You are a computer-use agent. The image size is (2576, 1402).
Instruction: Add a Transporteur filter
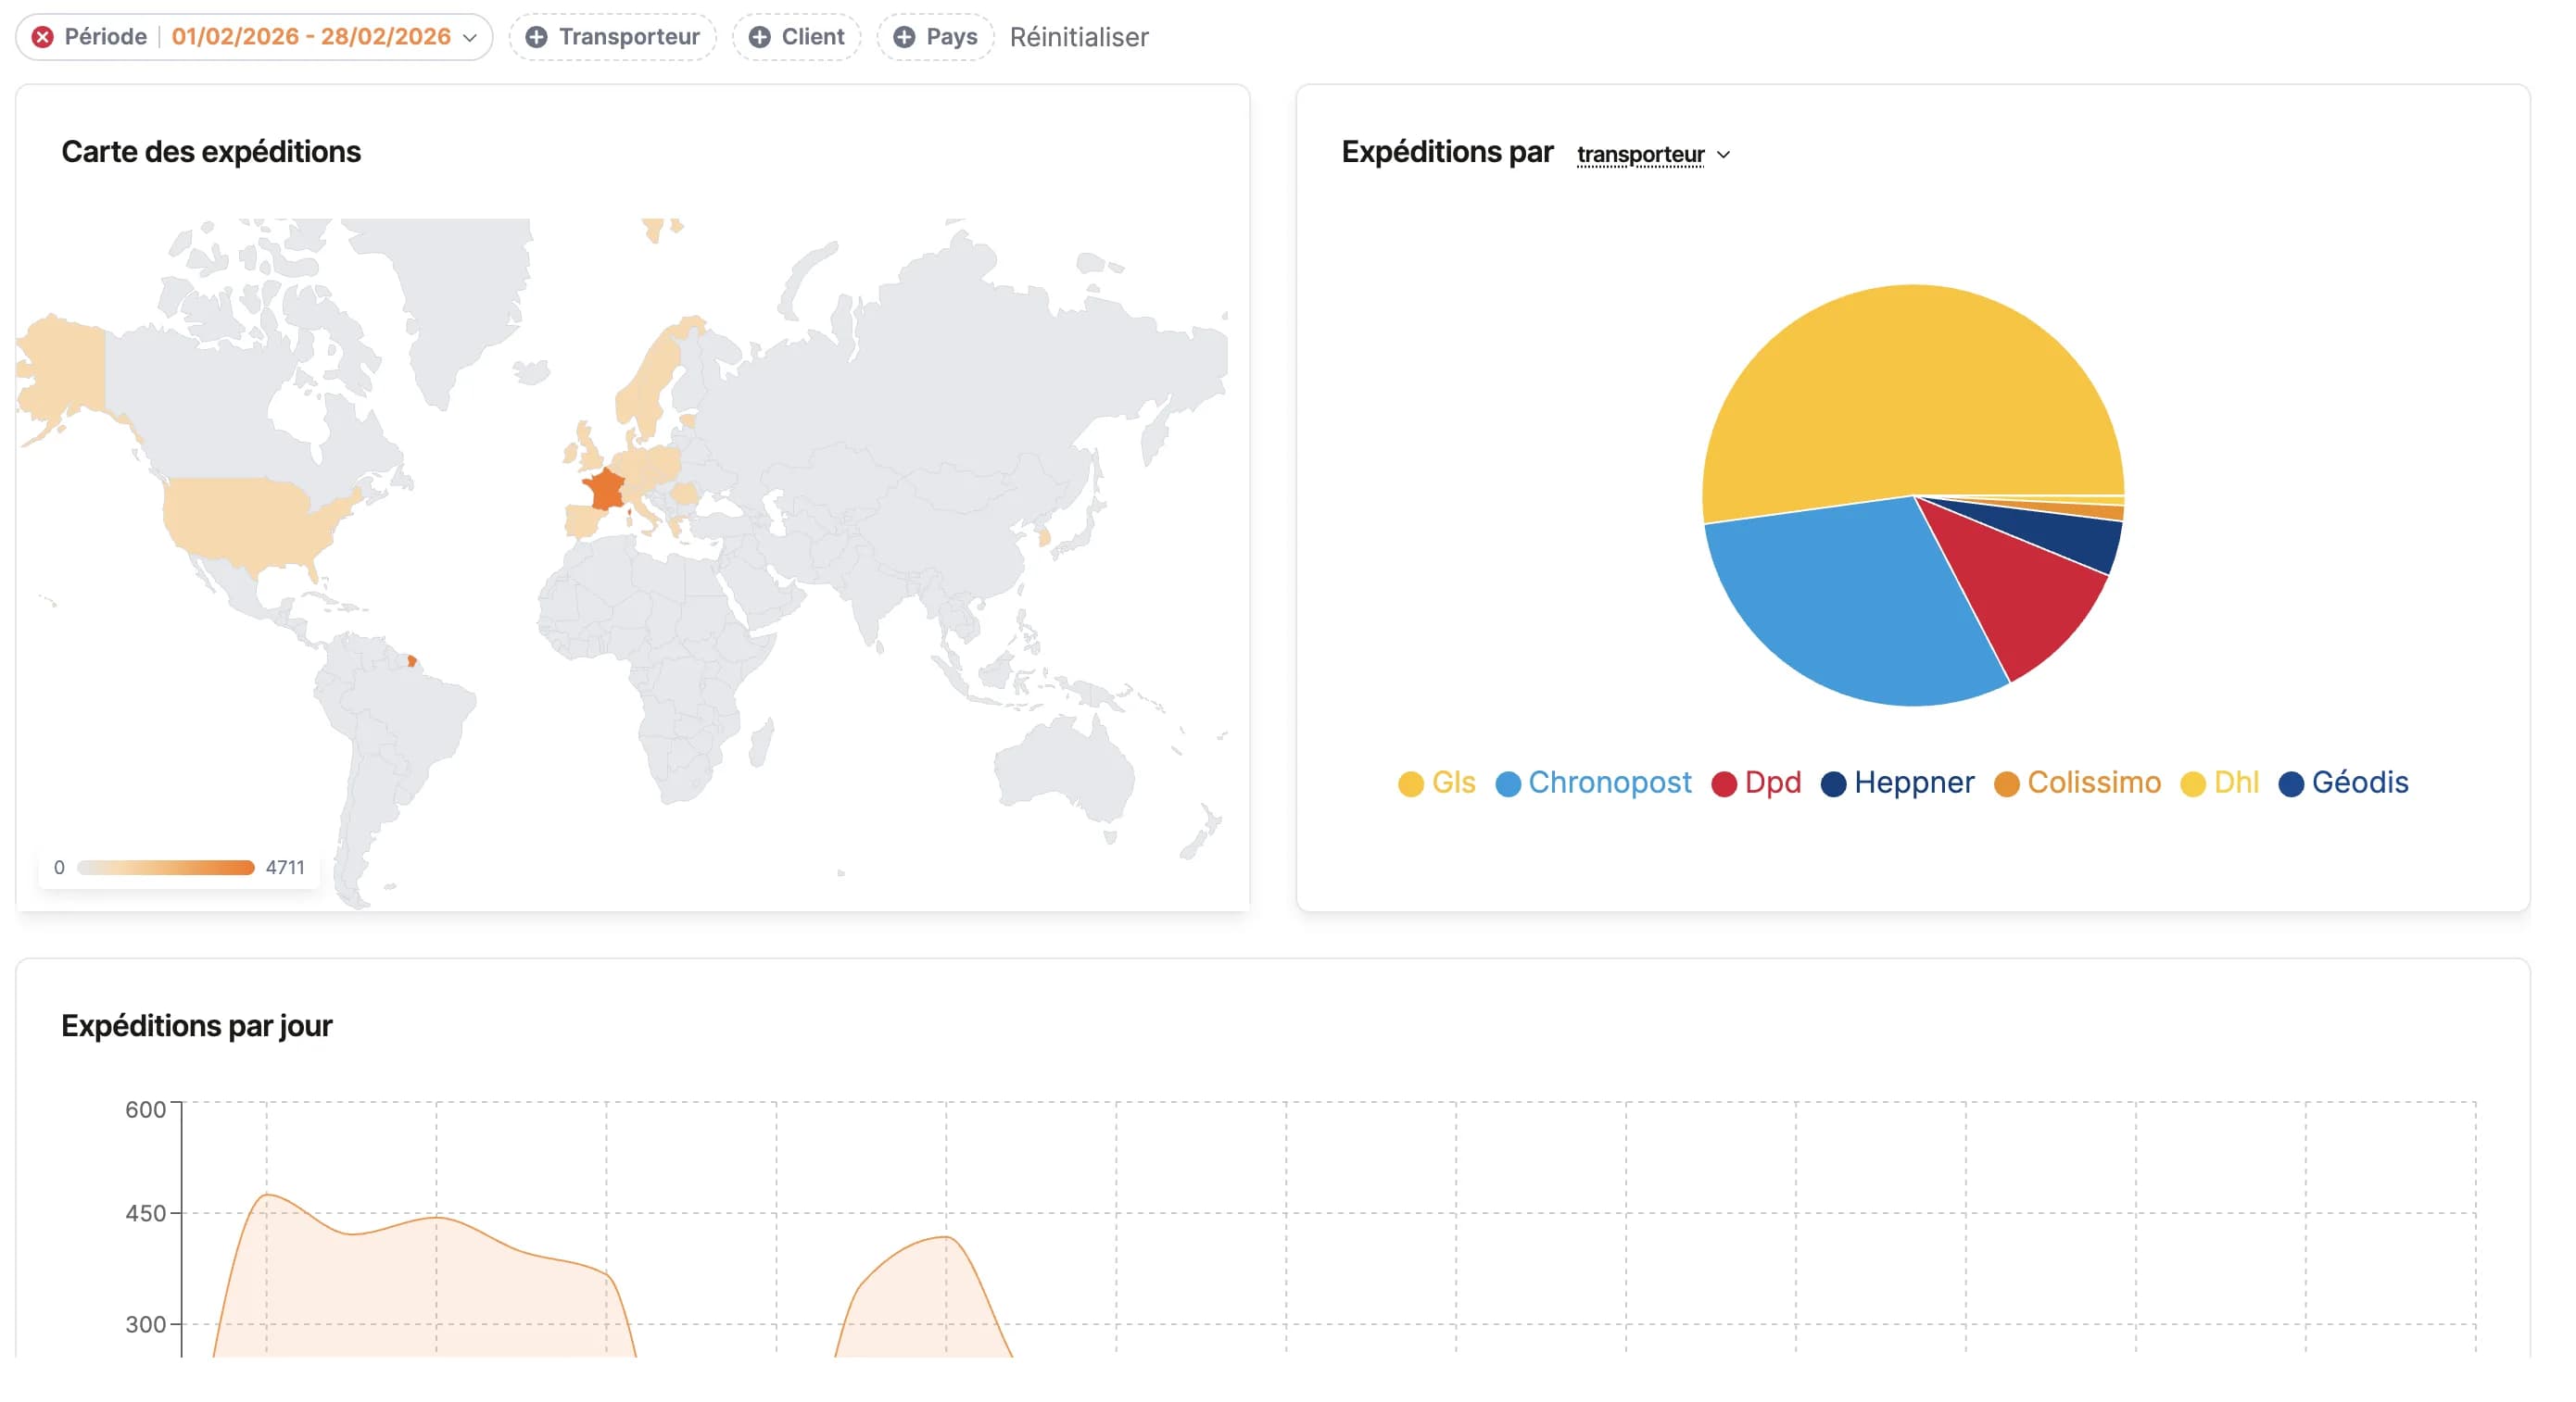coord(612,37)
